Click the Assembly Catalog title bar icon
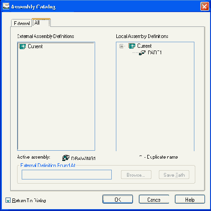The width and height of the screenshot is (211, 211). 6,6
